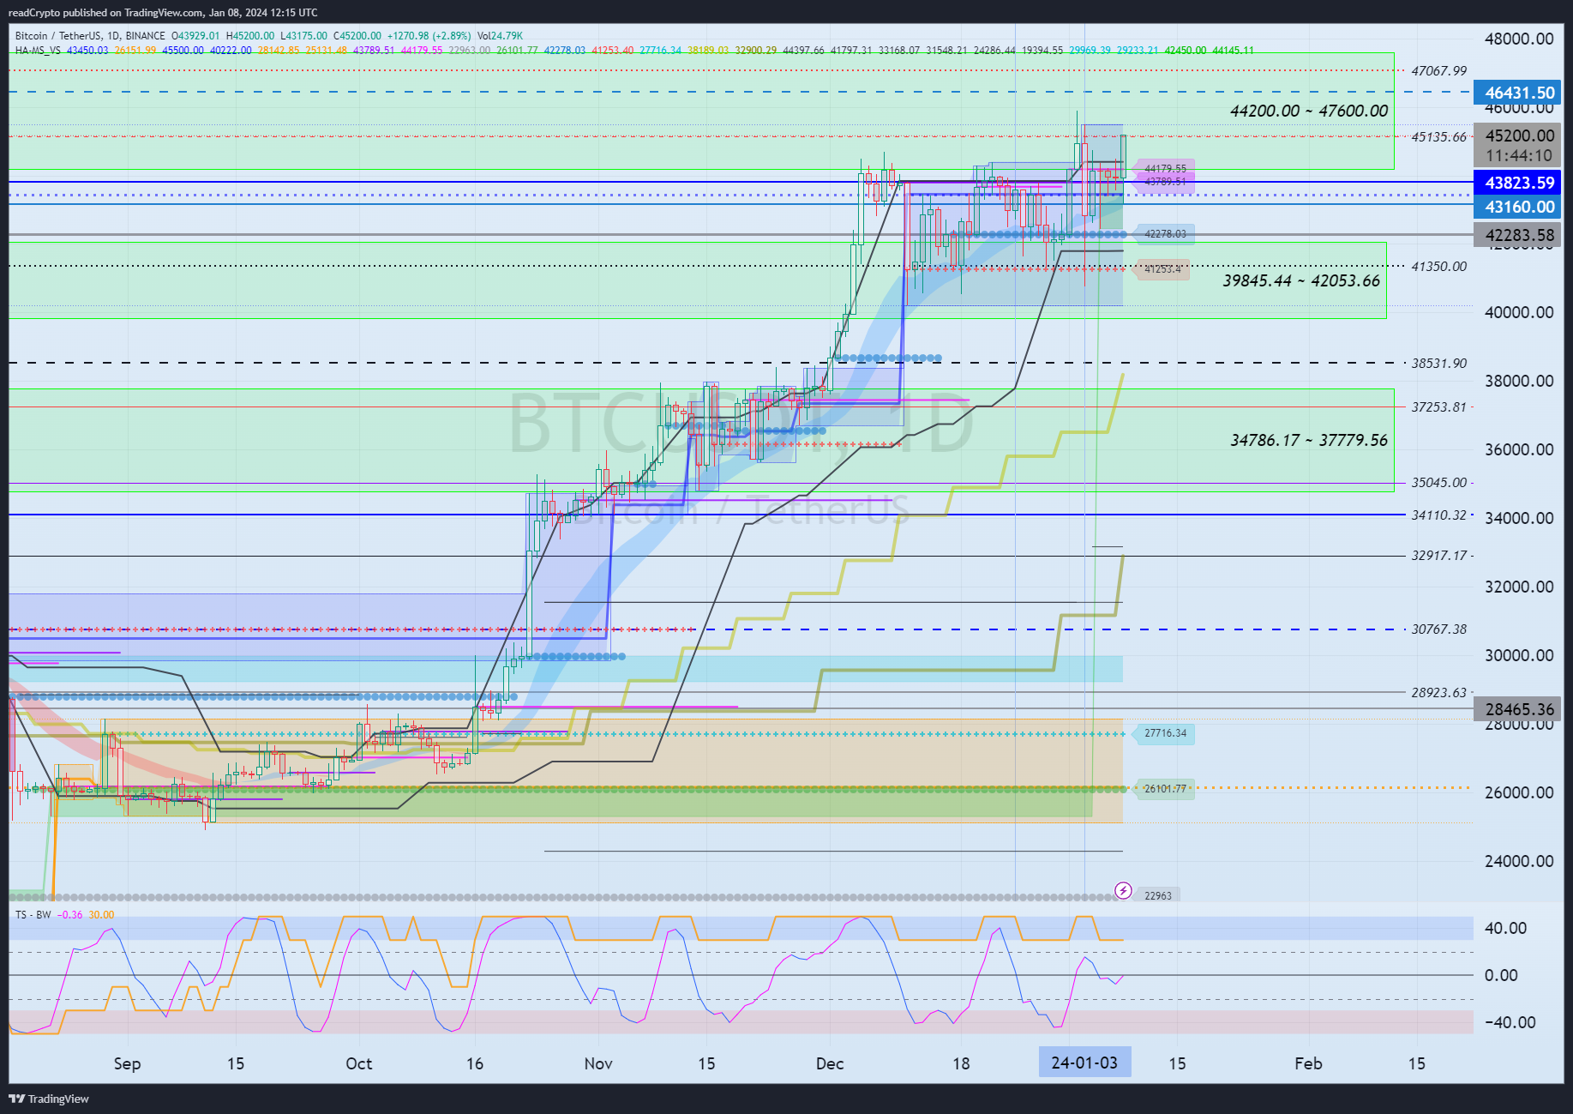Click the oscillator -40.00 axis value
The height and width of the screenshot is (1114, 1573).
click(x=1509, y=1023)
